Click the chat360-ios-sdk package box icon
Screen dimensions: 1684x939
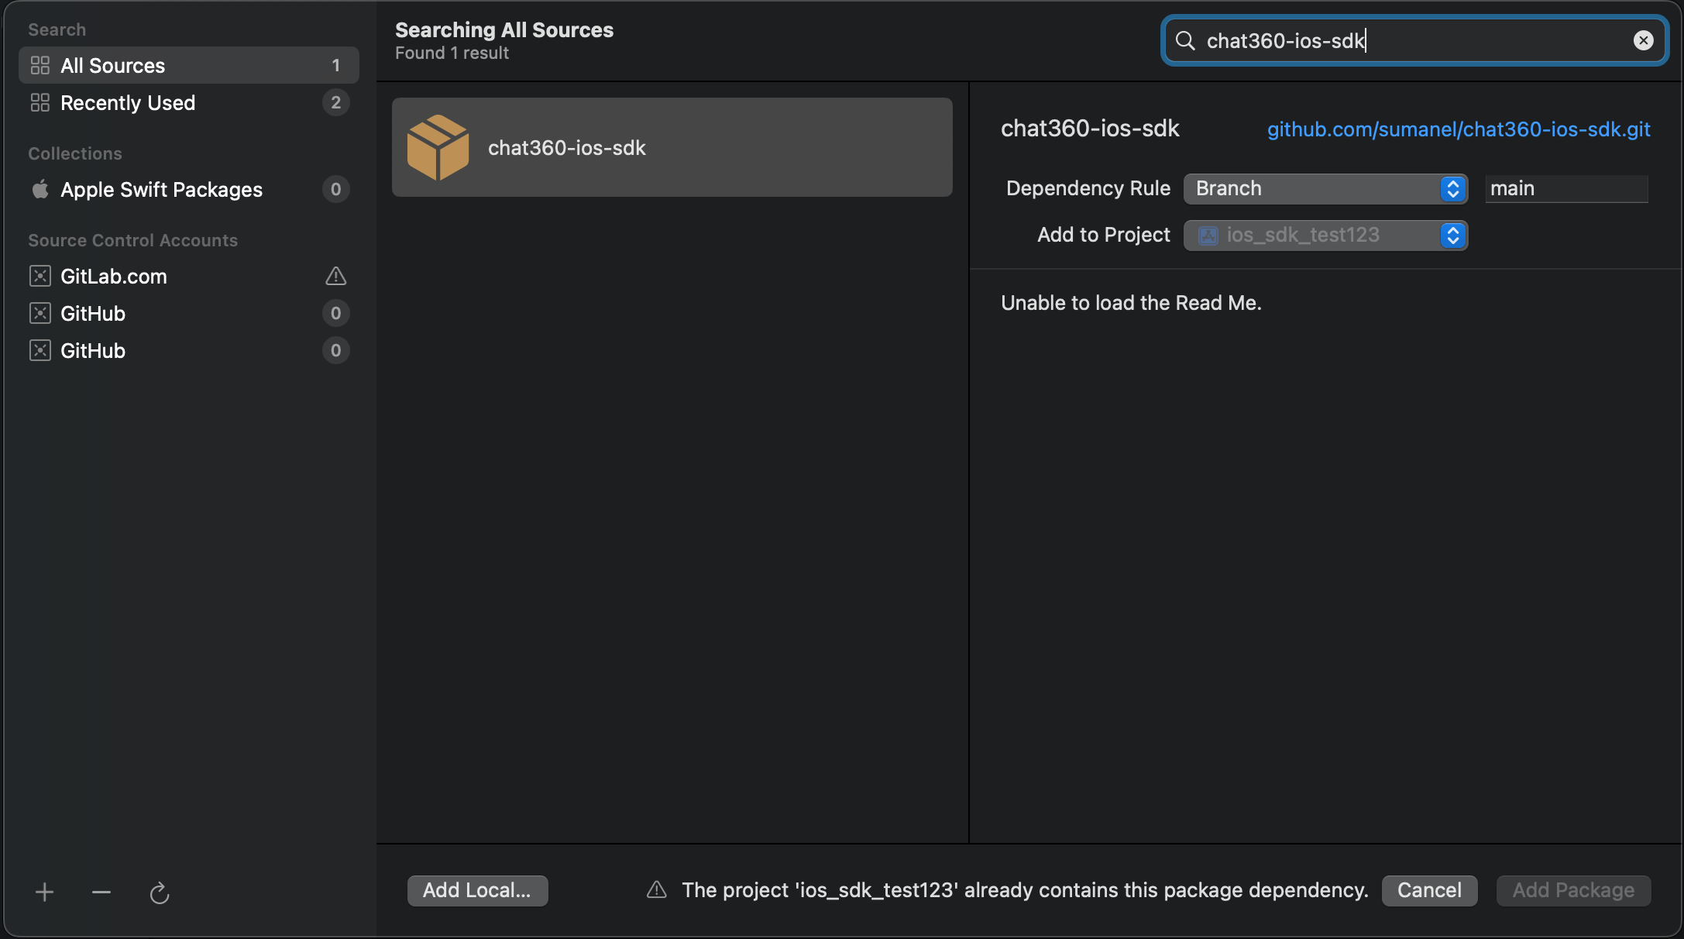[438, 147]
